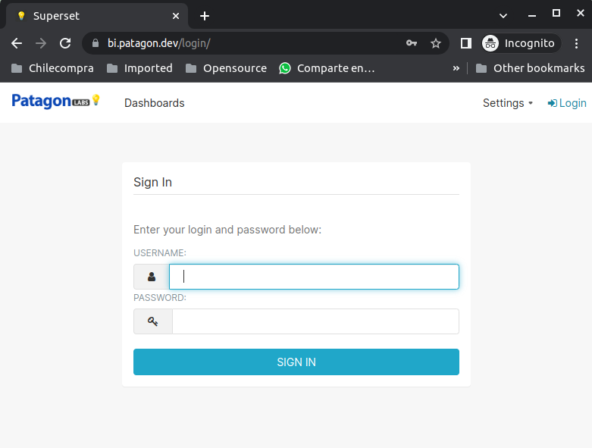The image size is (592, 448).
Task: Open the Settings dropdown menu
Action: pyautogui.click(x=507, y=103)
